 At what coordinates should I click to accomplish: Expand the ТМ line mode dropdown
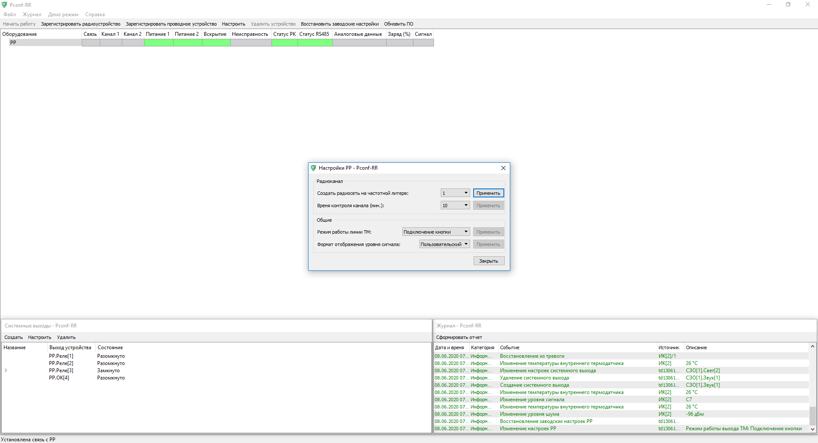click(x=436, y=232)
